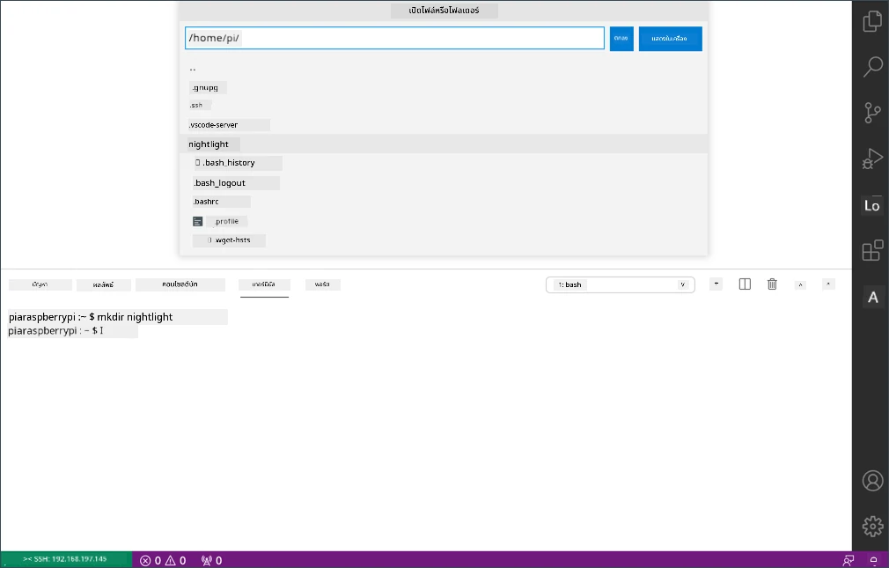Split the terminal panel

pos(745,284)
